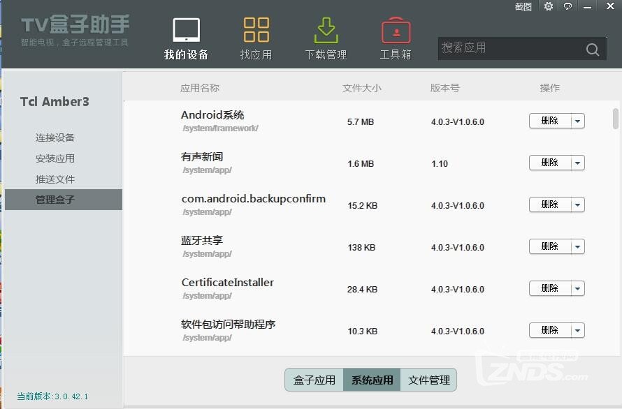
Task: Delete CertificateInstaller with 删除 button
Action: coord(550,288)
